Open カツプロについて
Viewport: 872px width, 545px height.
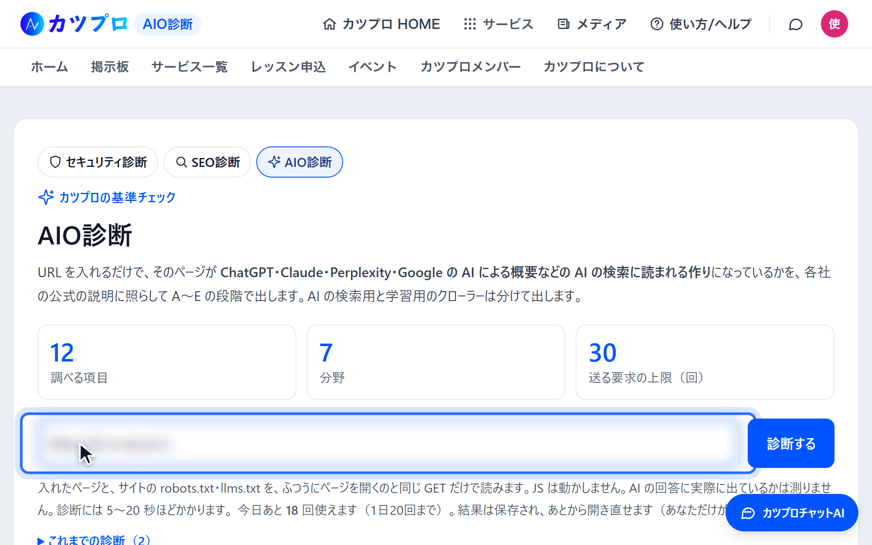[x=594, y=67]
